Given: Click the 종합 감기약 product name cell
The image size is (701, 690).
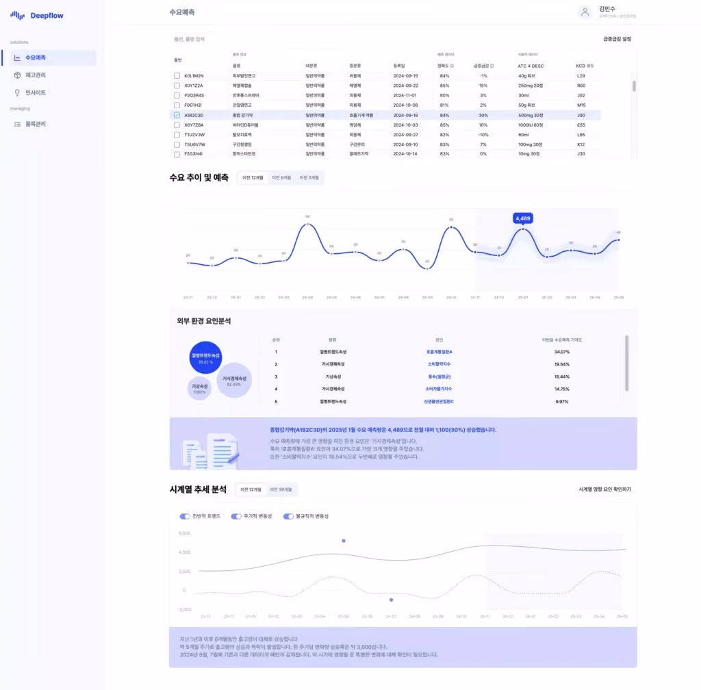Looking at the screenshot, I should point(243,115).
